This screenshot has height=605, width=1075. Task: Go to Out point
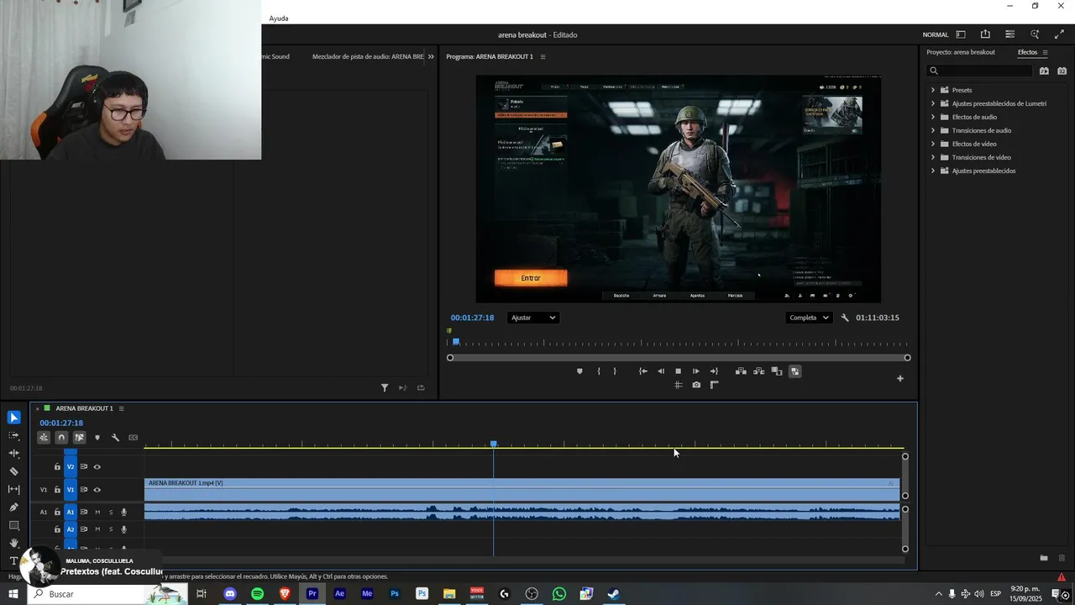click(714, 371)
